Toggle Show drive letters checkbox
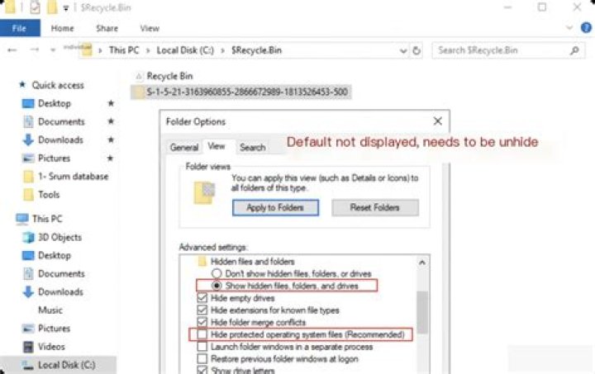Viewport: 595px width, 374px height. [202, 370]
